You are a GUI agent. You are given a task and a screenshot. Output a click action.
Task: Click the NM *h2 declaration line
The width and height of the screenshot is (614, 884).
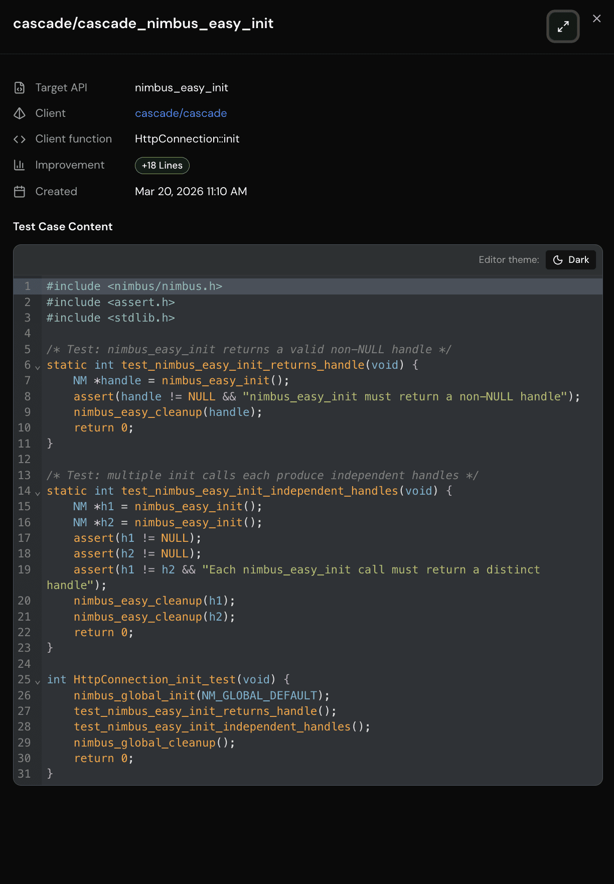point(168,523)
